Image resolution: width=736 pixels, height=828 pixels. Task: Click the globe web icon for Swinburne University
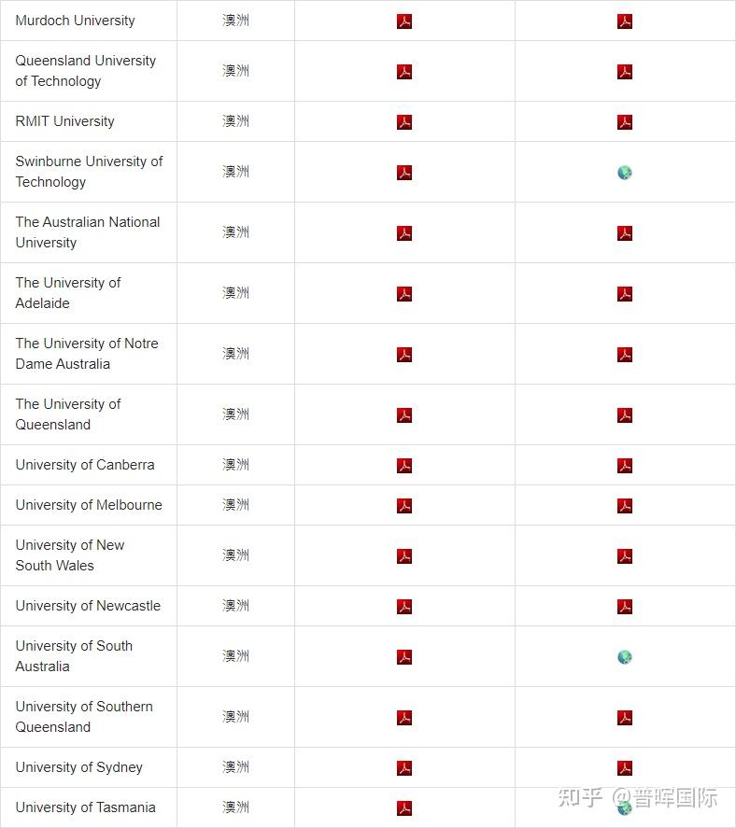click(x=625, y=173)
